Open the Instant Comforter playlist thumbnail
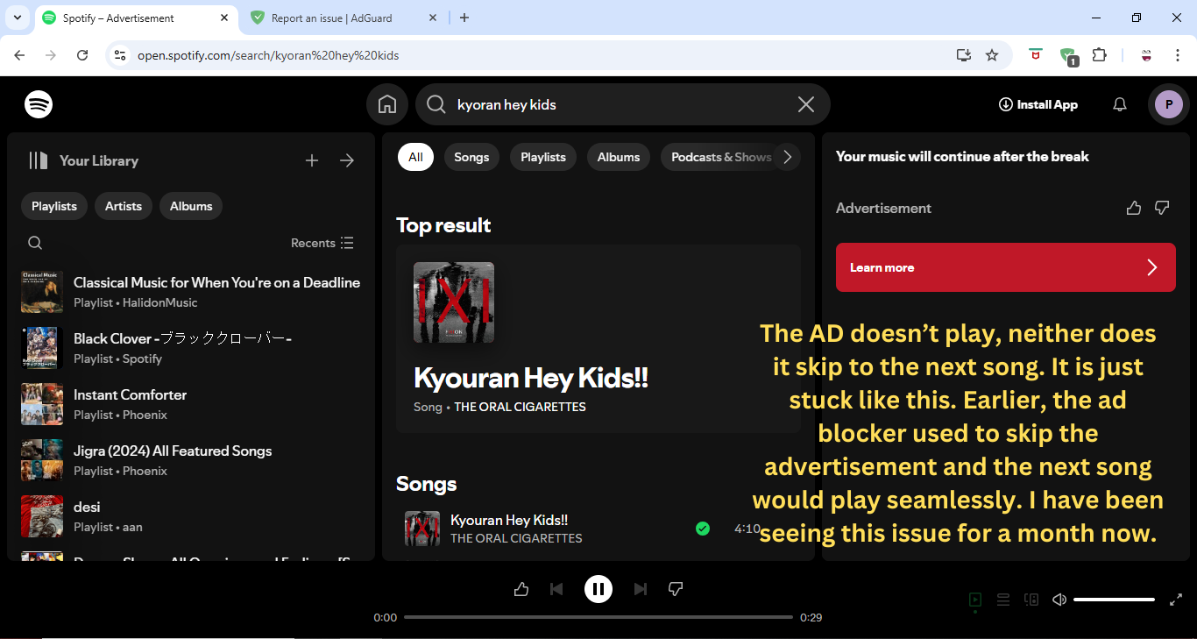 (x=41, y=404)
